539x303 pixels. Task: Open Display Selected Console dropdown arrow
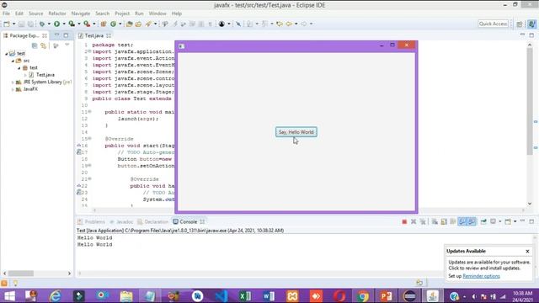499,221
